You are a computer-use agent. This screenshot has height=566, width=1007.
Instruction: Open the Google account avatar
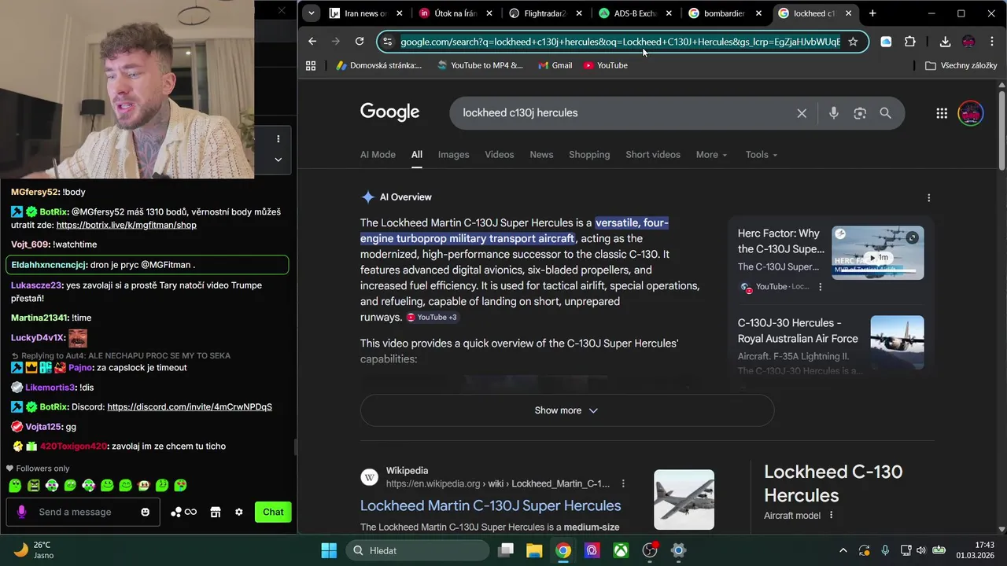971,113
